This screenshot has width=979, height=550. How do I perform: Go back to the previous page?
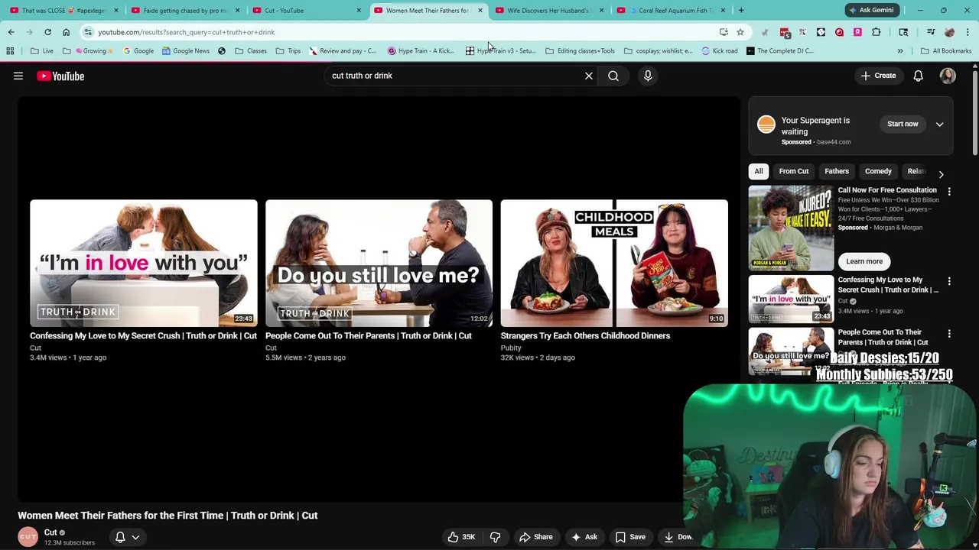(x=11, y=32)
